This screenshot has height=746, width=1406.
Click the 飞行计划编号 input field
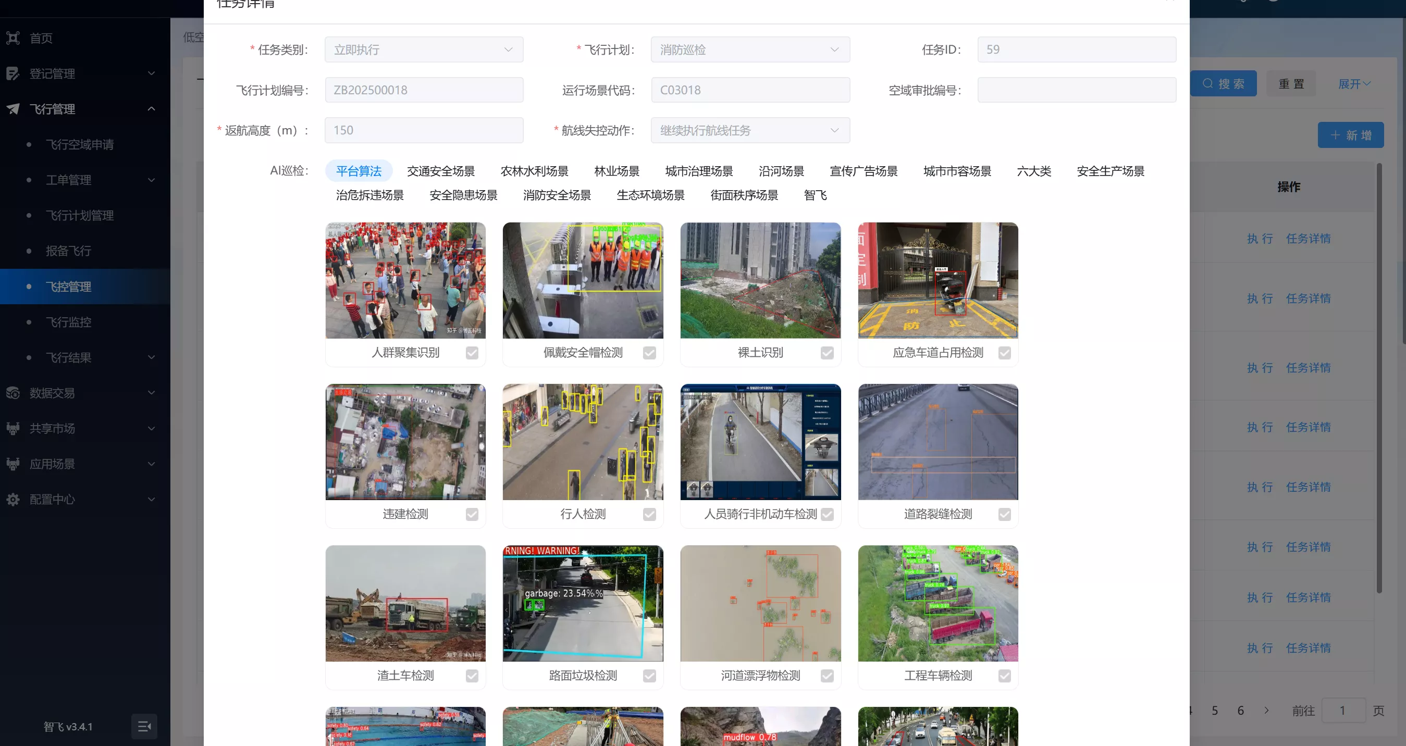click(424, 90)
